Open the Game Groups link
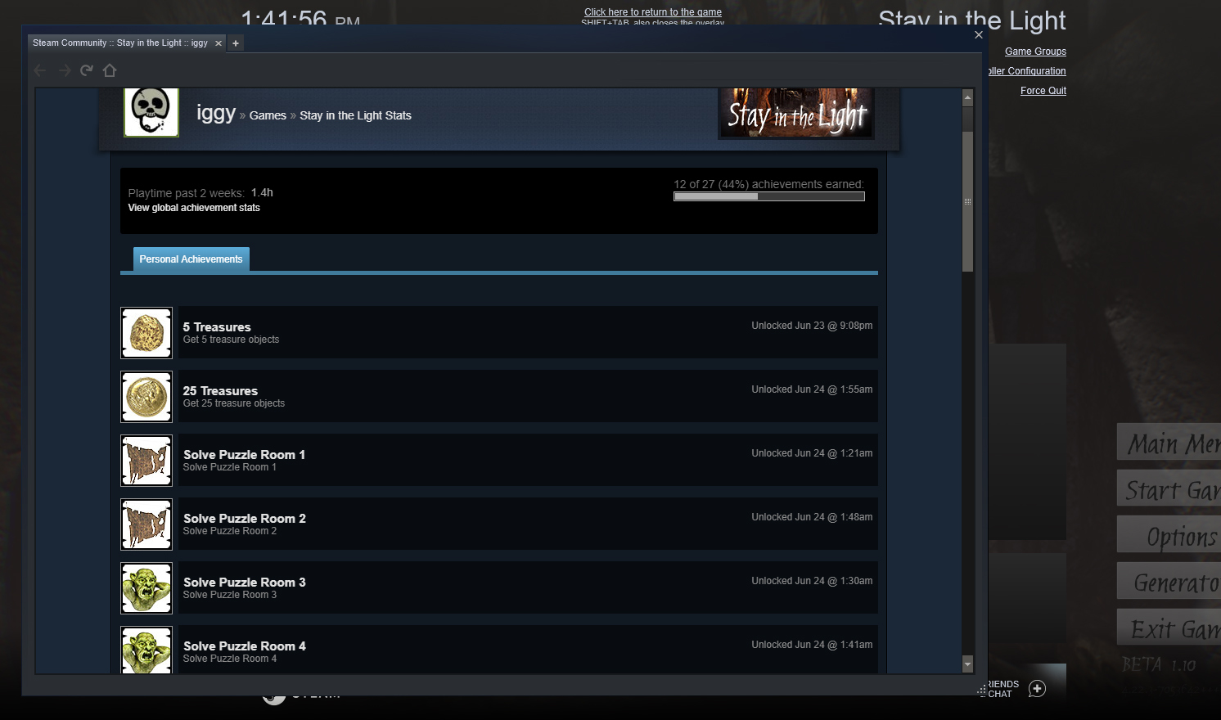This screenshot has height=720, width=1221. pyautogui.click(x=1035, y=52)
